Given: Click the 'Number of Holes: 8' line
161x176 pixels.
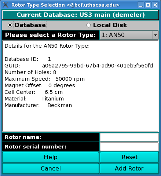Looking at the screenshot, I should coord(30,72).
